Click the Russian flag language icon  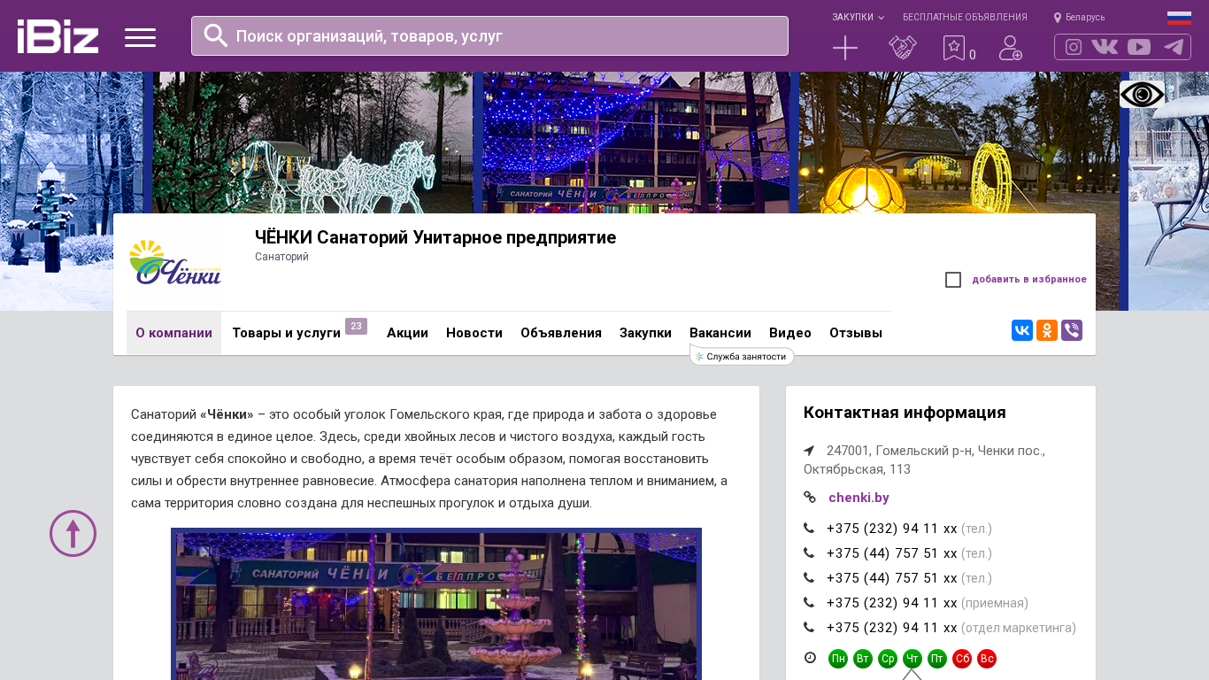coord(1179,18)
